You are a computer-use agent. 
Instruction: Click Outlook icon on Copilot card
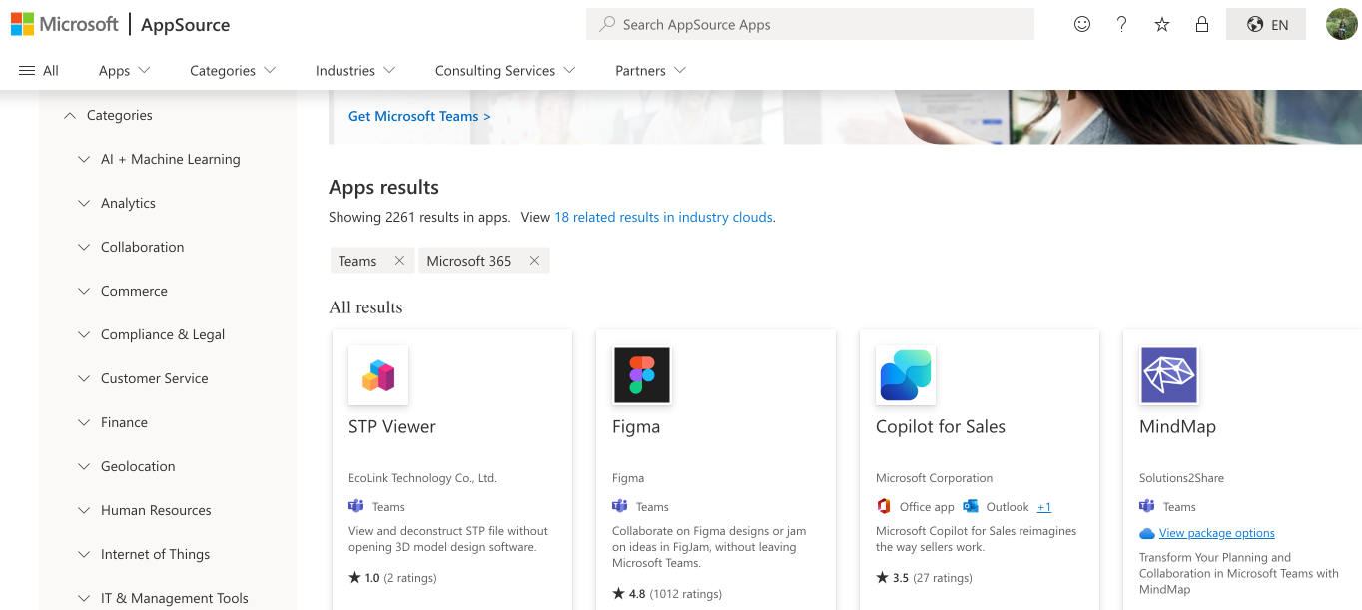pos(971,506)
